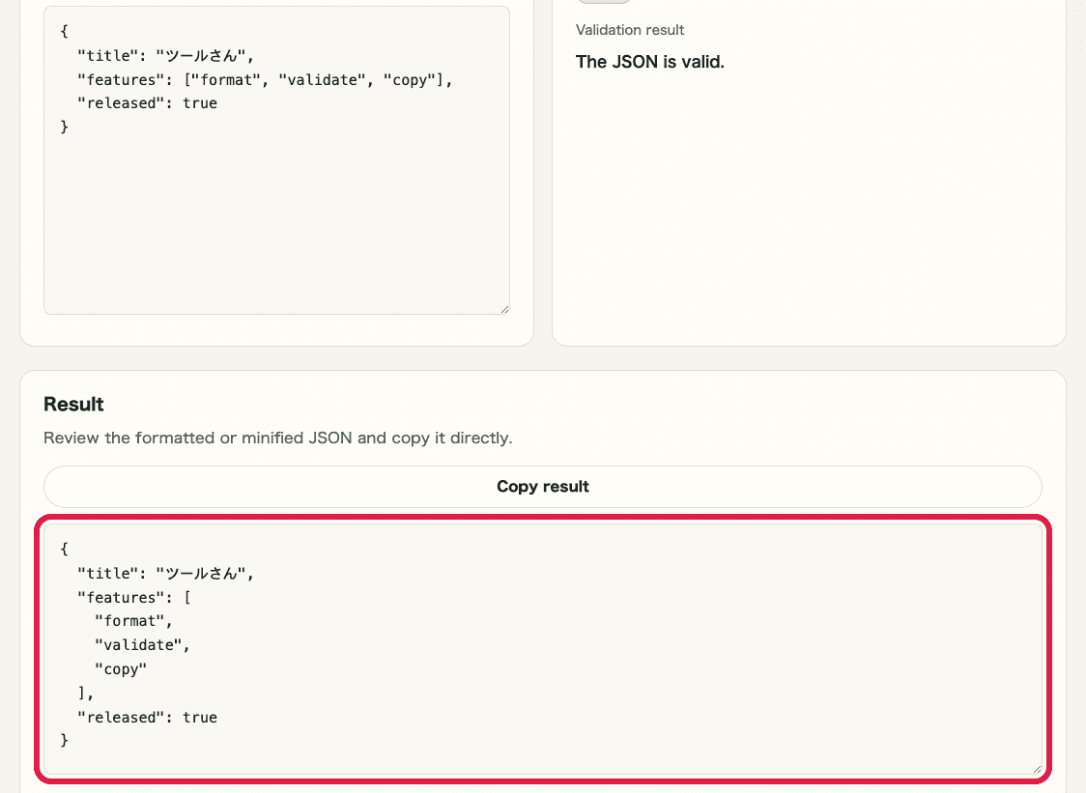Viewport: 1086px width, 793px height.
Task: Click the Validation result label
Action: coord(630,30)
